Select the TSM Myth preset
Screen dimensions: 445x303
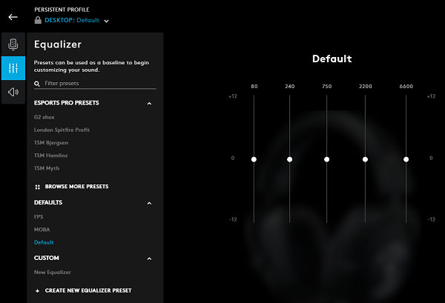point(46,168)
